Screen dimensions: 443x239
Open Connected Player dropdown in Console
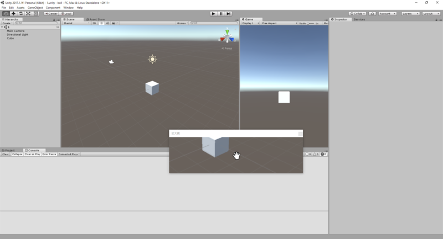pyautogui.click(x=69, y=154)
